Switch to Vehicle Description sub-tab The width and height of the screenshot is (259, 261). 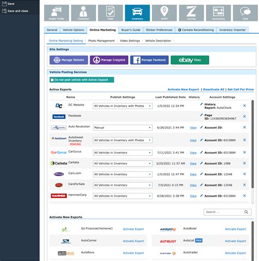coord(158,41)
